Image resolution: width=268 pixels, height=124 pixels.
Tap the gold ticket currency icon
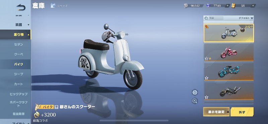point(233,6)
